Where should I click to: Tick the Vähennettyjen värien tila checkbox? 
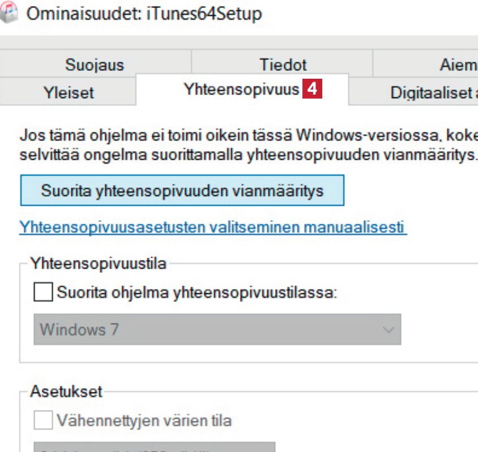pos(43,421)
